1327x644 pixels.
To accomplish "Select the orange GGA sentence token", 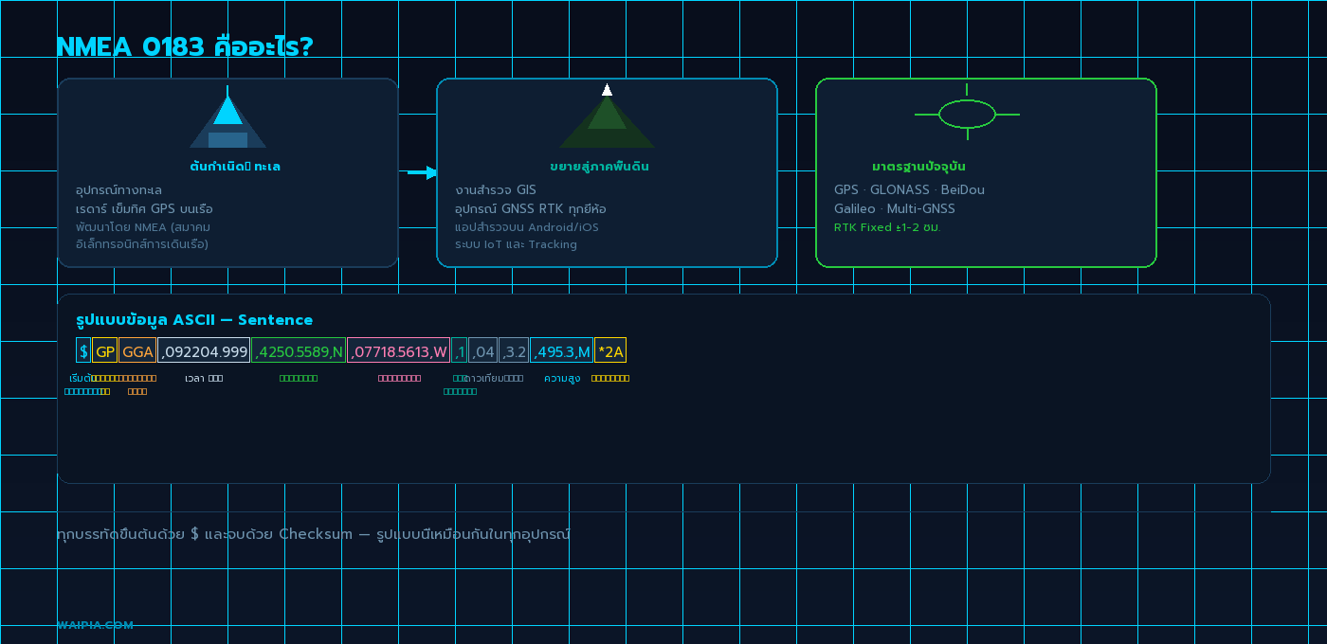I will 137,351.
